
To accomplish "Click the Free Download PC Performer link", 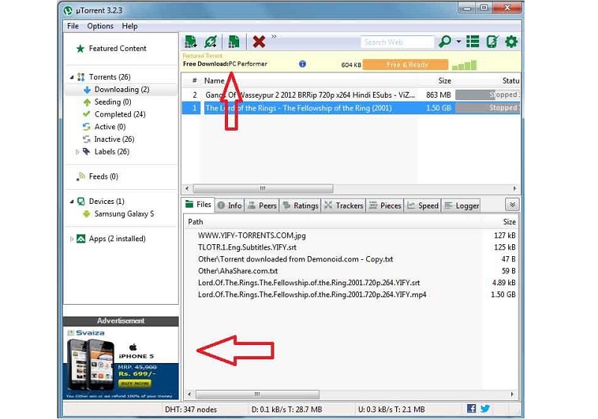I will tap(225, 64).
